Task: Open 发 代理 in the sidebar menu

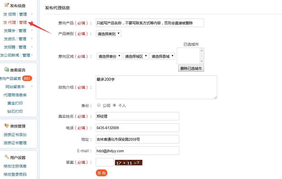Action: (10, 22)
